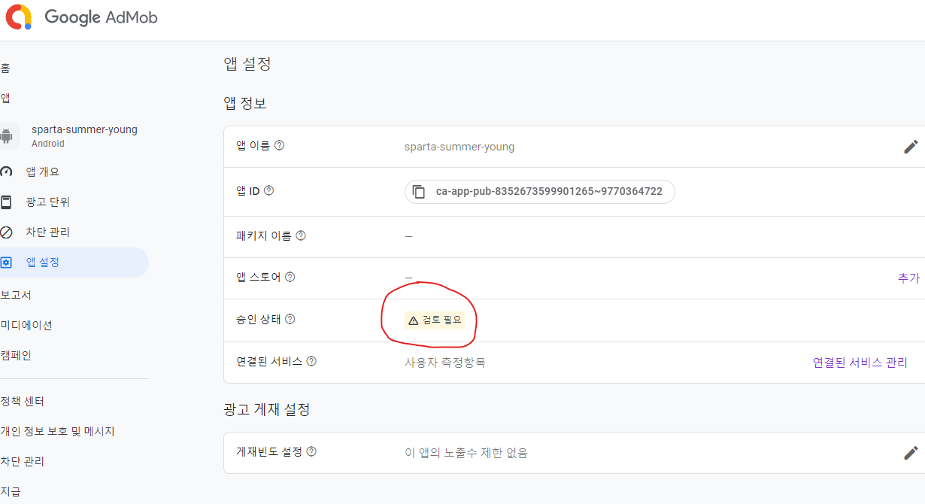Viewport: 925px width, 504px height.
Task: Open 개인 정보 보호 및 메시지
Action: (x=58, y=431)
